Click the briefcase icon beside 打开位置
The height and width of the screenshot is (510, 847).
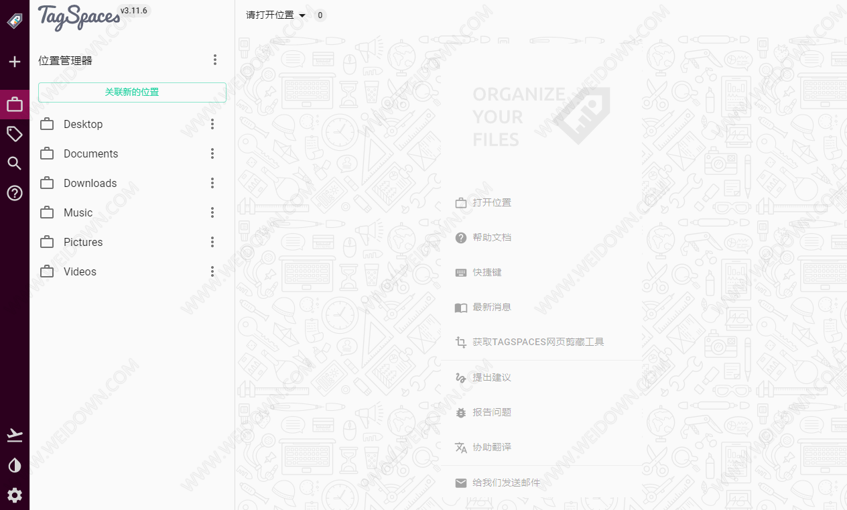(x=461, y=202)
